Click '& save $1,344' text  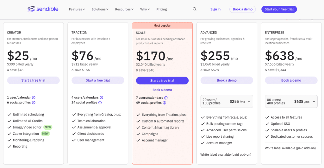(x=276, y=70)
